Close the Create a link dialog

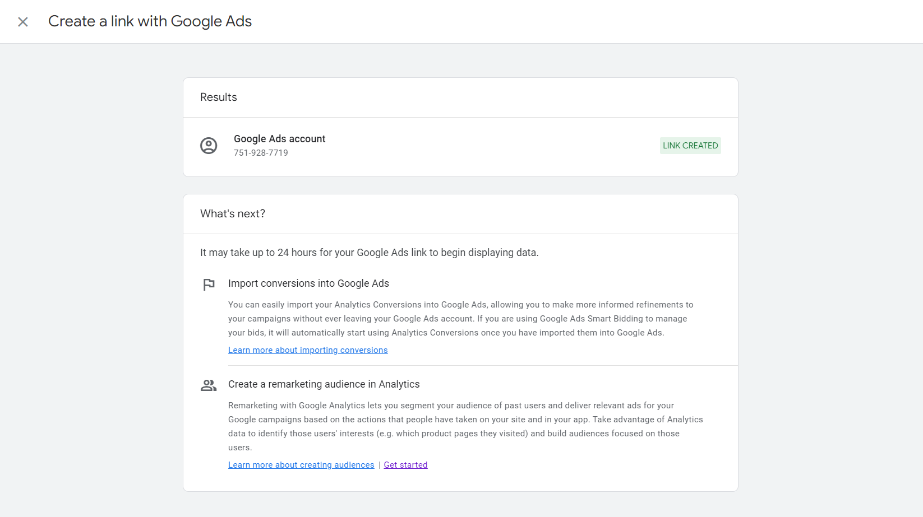click(x=23, y=22)
